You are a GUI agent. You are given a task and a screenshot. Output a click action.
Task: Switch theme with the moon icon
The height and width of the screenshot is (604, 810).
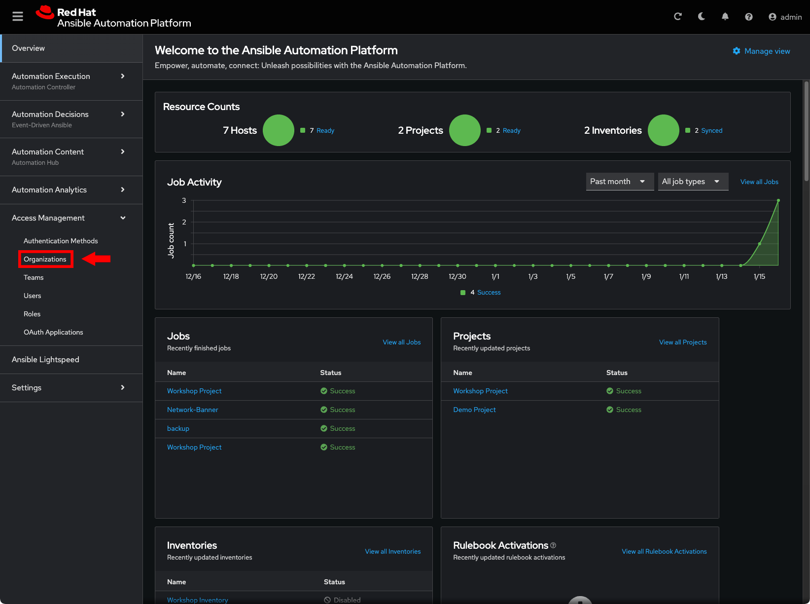coord(701,17)
